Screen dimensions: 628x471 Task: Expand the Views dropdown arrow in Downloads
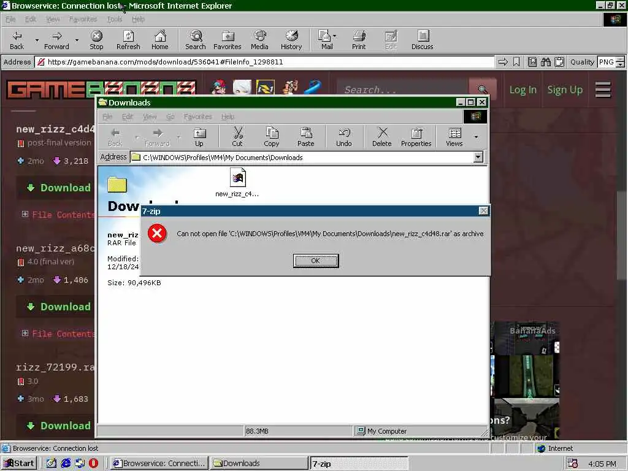(476, 137)
